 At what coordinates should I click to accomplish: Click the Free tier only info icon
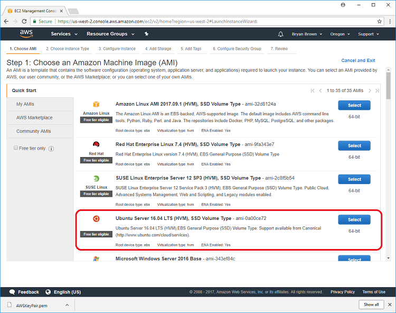pyautogui.click(x=51, y=149)
